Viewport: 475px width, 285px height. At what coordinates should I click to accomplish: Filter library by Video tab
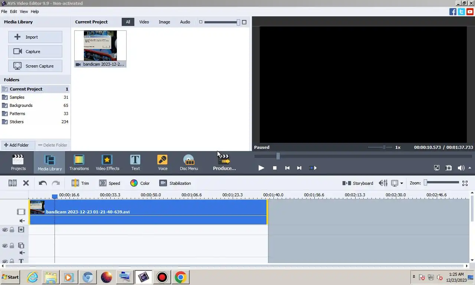coord(144,22)
